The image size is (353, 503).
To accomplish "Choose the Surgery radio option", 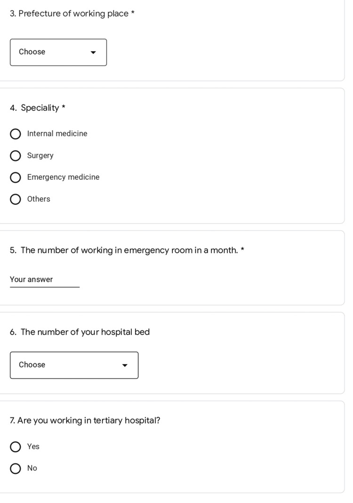I will (16, 156).
